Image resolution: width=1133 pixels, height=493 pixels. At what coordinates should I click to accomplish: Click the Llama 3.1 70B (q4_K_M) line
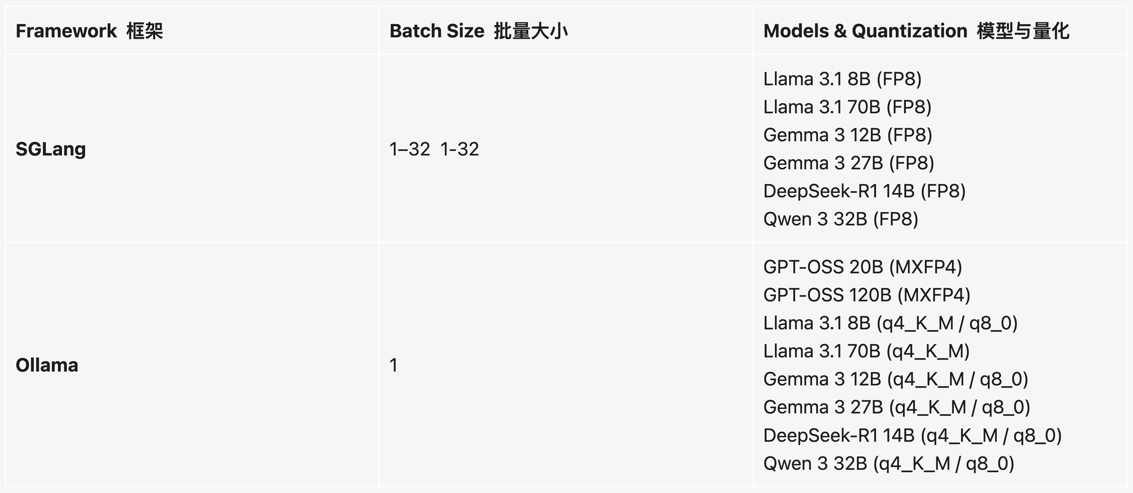coord(866,351)
